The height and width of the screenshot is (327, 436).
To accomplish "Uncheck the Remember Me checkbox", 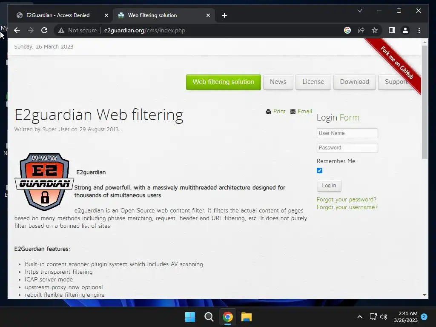I will tap(319, 170).
